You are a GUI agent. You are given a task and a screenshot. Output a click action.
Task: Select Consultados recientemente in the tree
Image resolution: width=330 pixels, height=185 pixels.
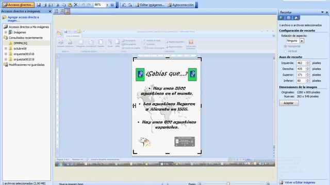click(25, 38)
